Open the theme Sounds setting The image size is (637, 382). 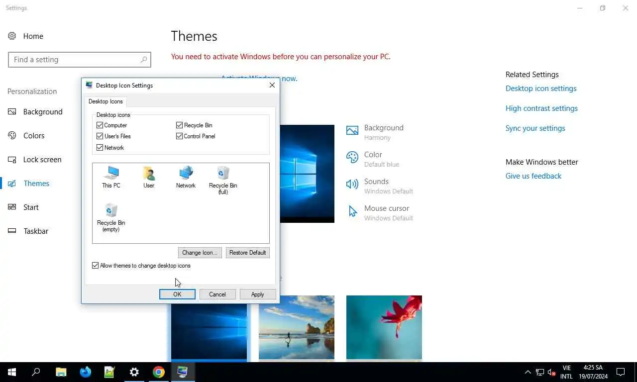point(380,186)
